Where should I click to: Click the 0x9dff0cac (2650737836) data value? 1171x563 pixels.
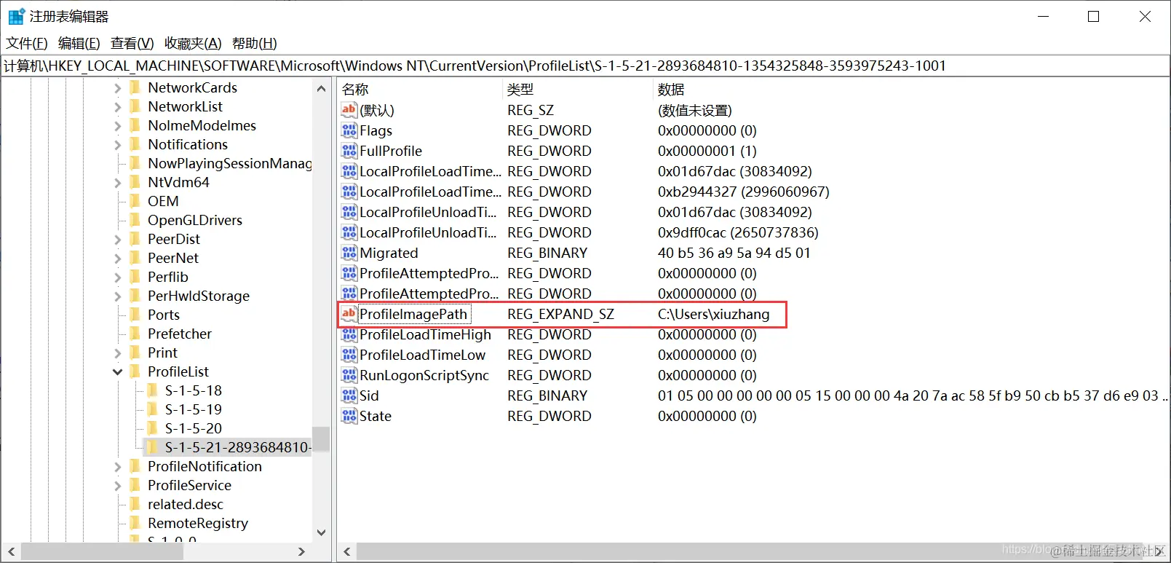coord(738,232)
